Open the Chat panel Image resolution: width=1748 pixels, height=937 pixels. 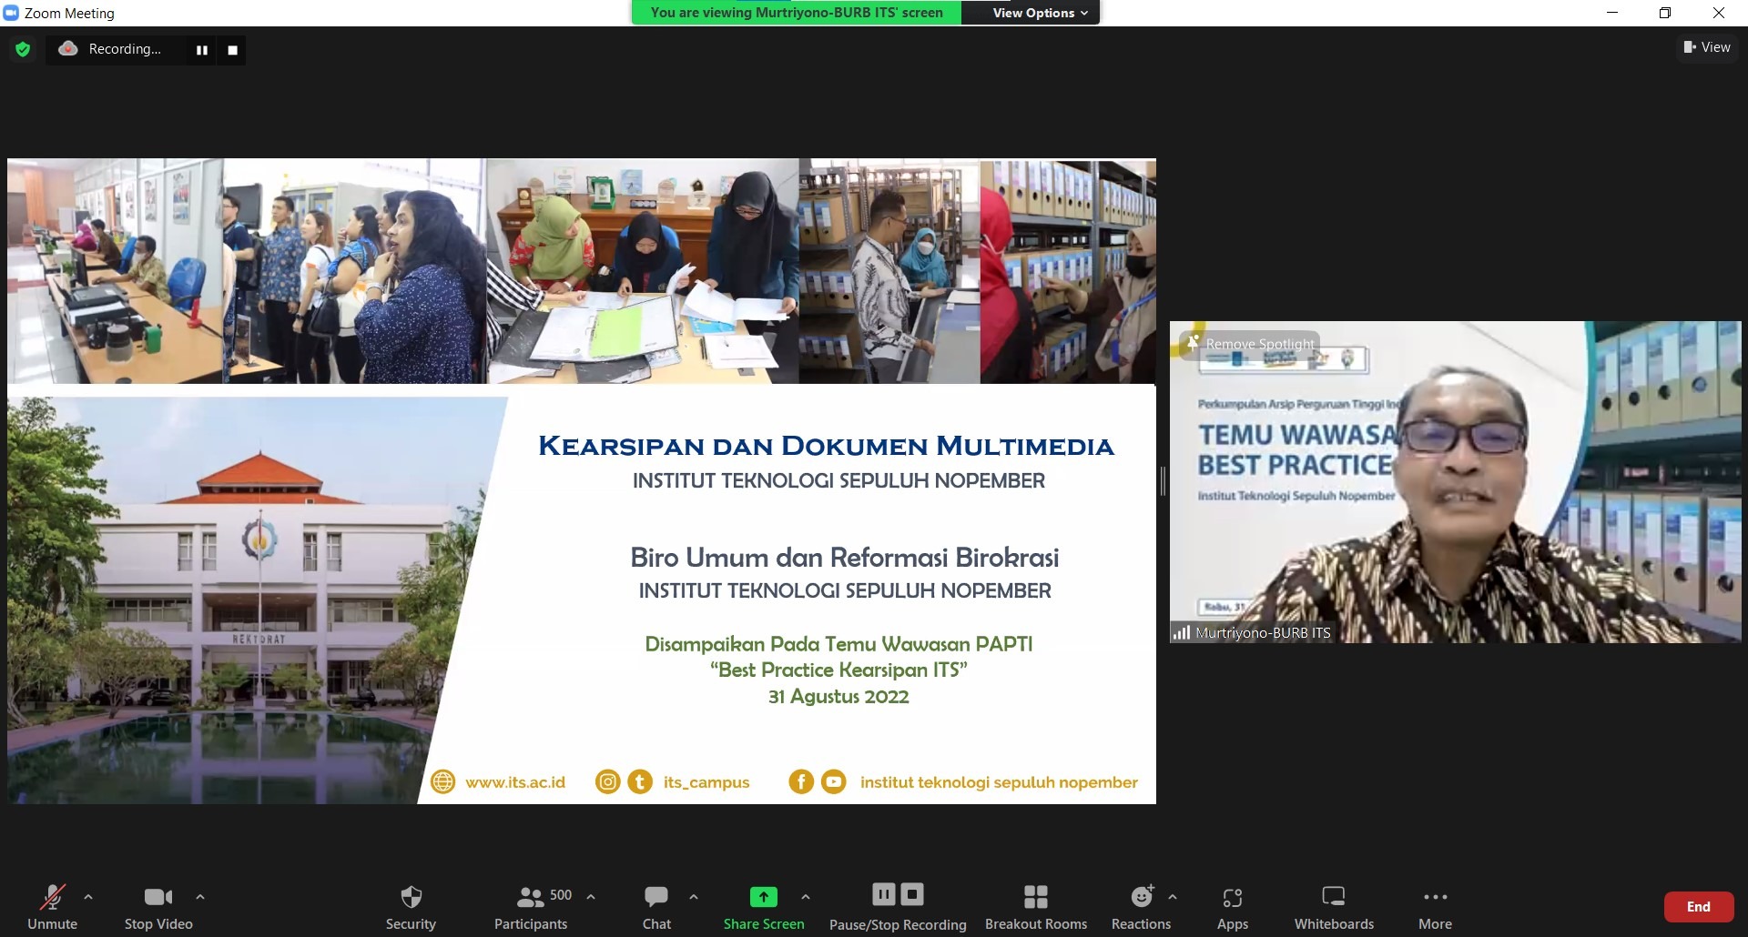[x=656, y=906]
